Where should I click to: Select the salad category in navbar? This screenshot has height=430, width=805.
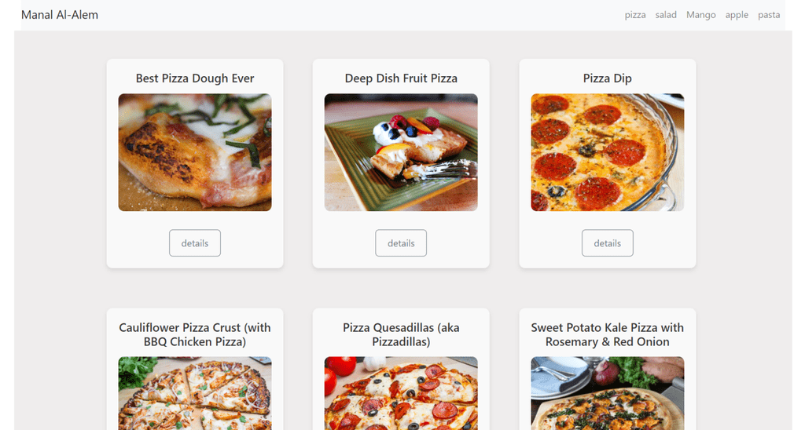pyautogui.click(x=666, y=15)
